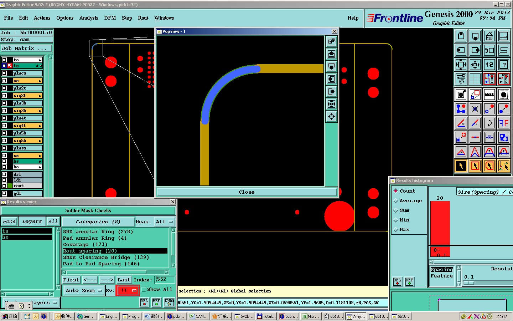Open the red Sv severity dropdown
The width and height of the screenshot is (513, 321).
coord(128,291)
